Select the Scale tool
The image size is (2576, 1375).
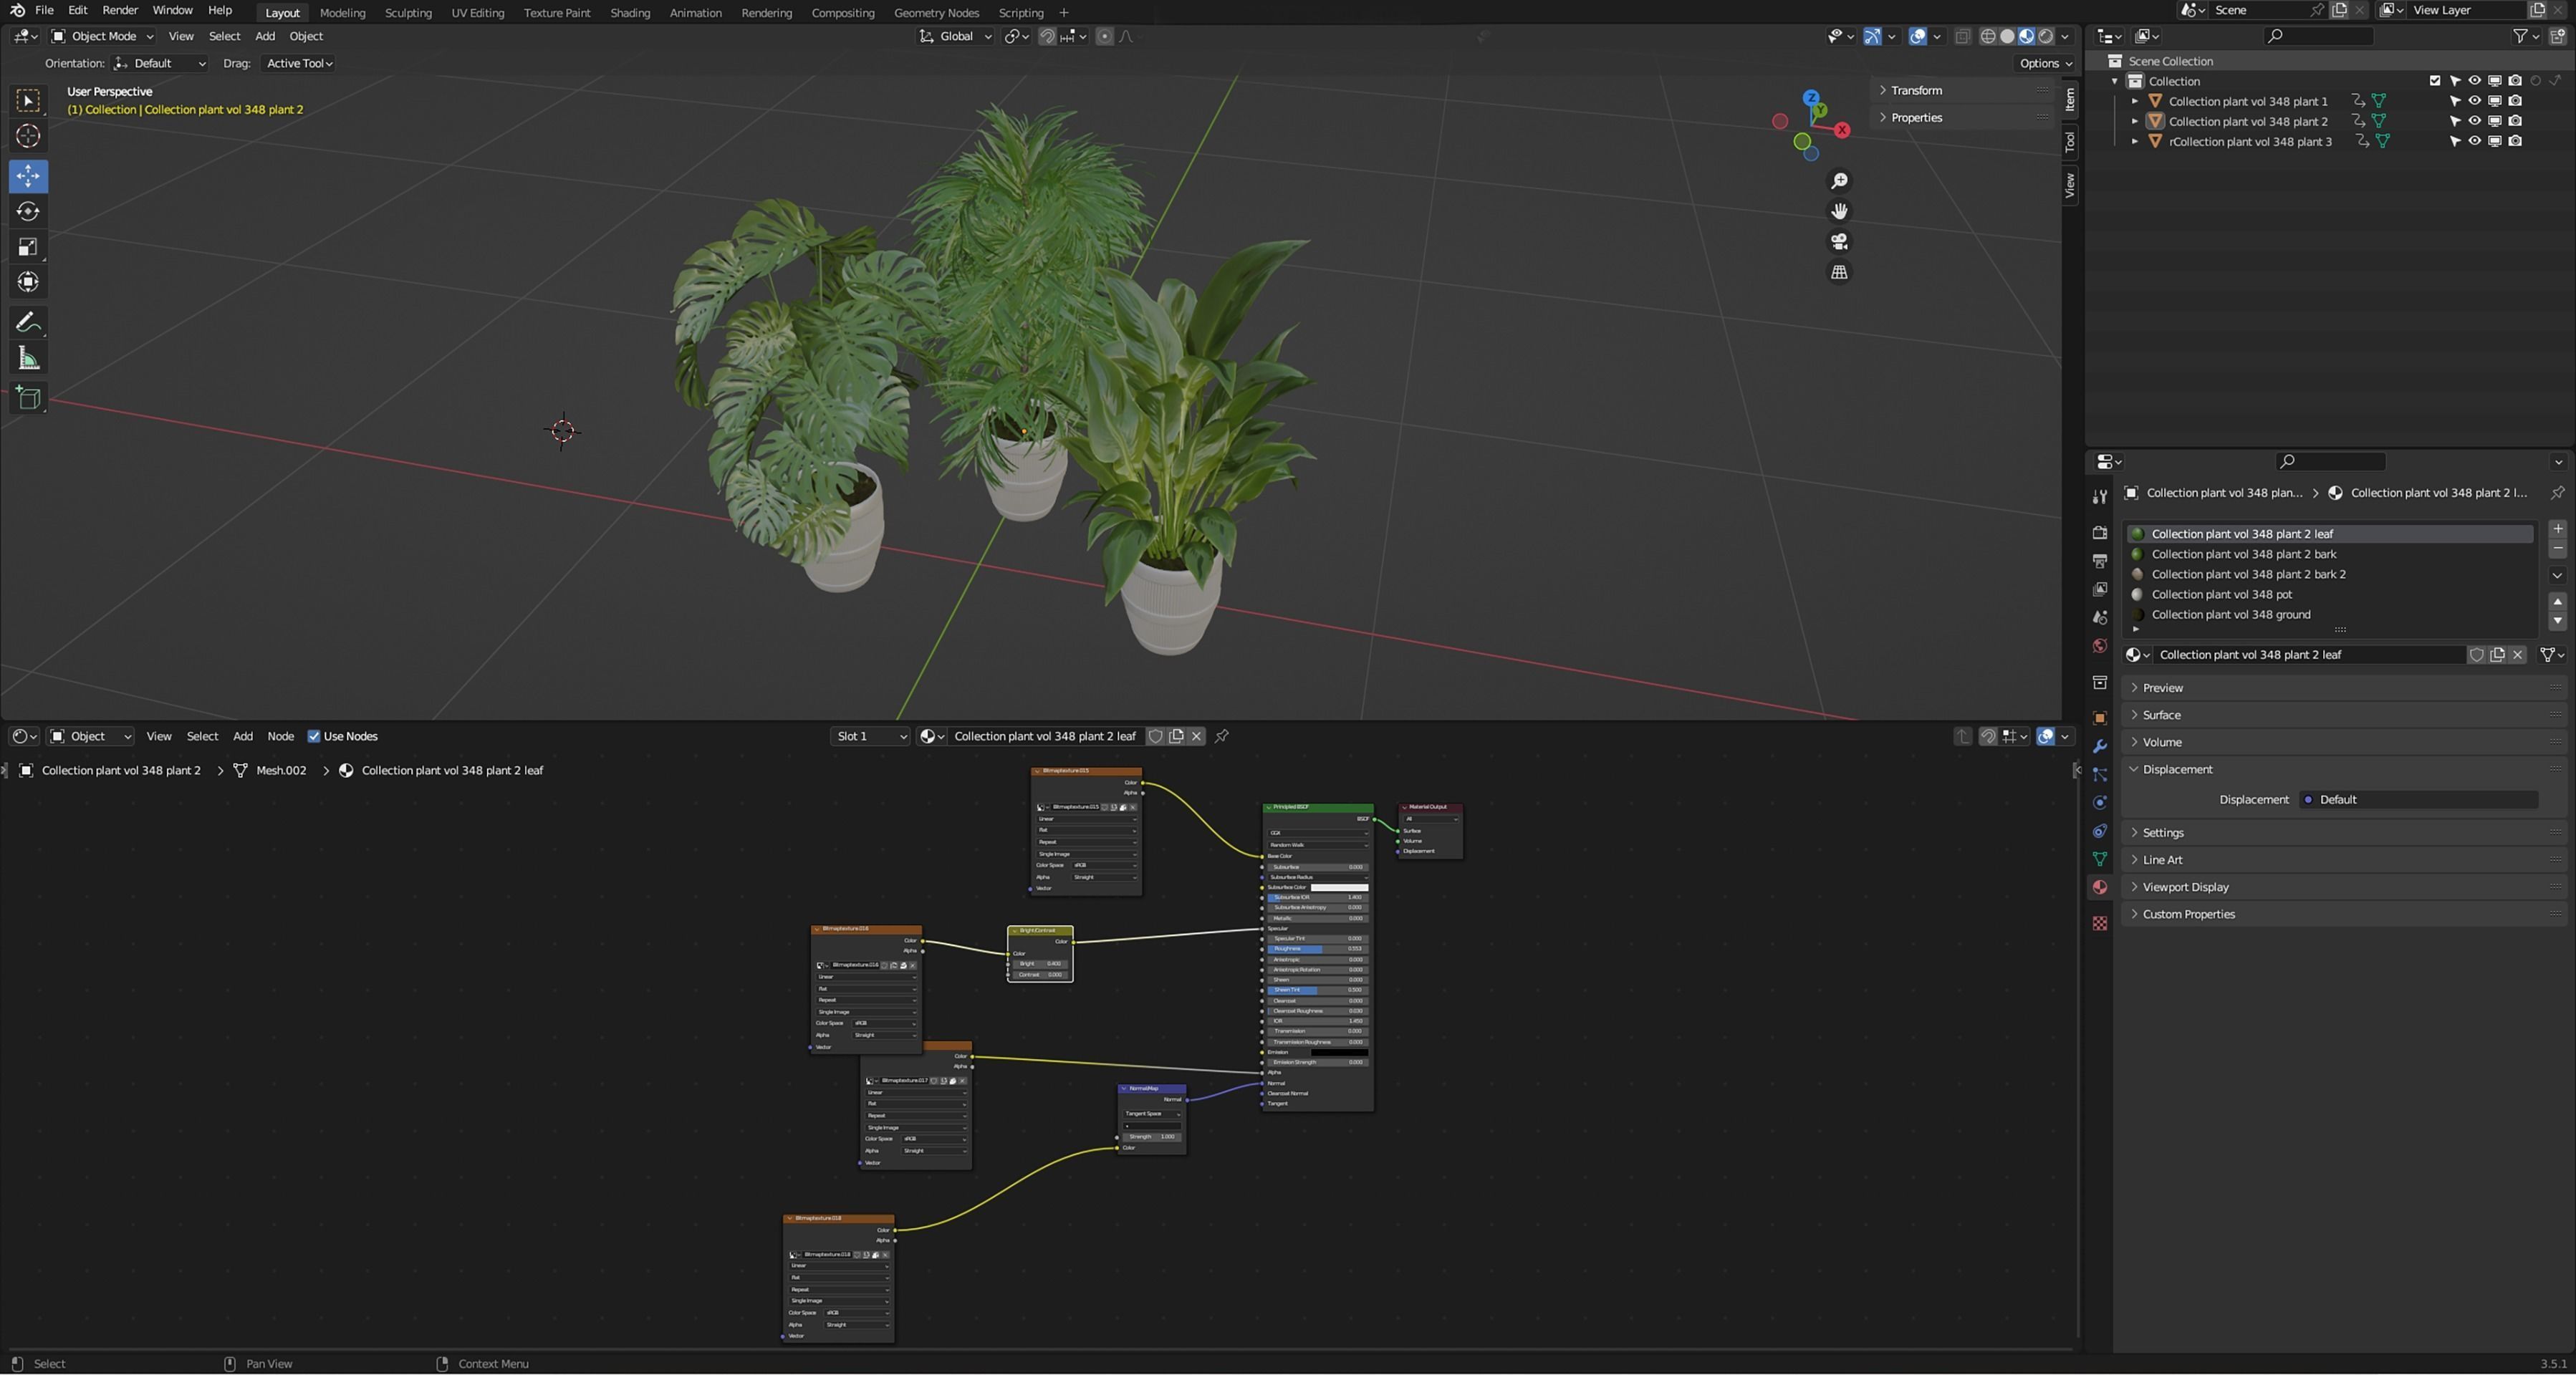pyautogui.click(x=28, y=247)
